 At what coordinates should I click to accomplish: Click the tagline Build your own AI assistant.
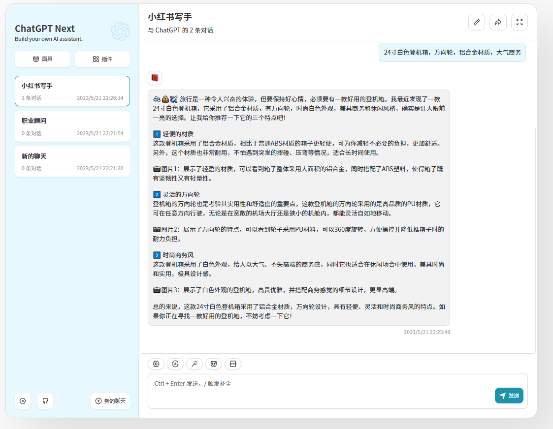49,39
